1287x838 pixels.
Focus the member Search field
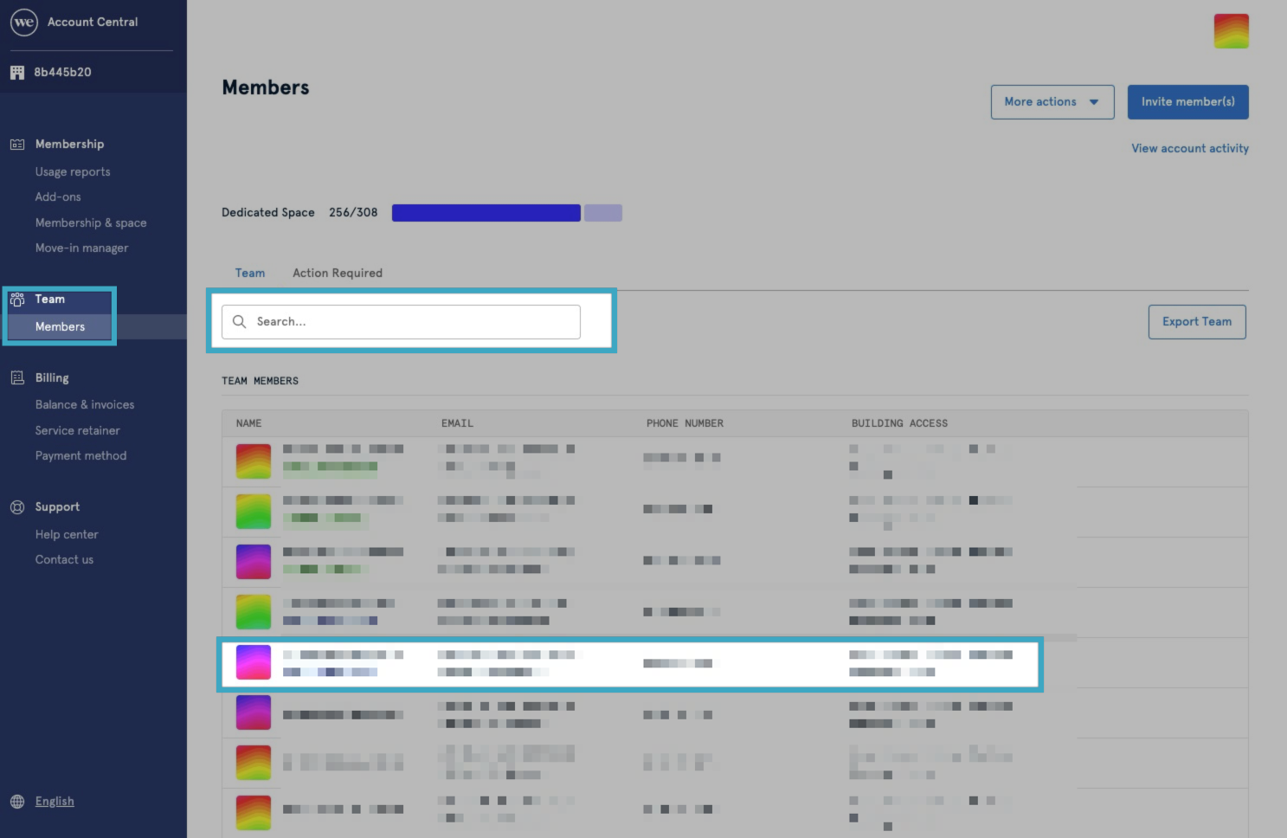coord(401,322)
